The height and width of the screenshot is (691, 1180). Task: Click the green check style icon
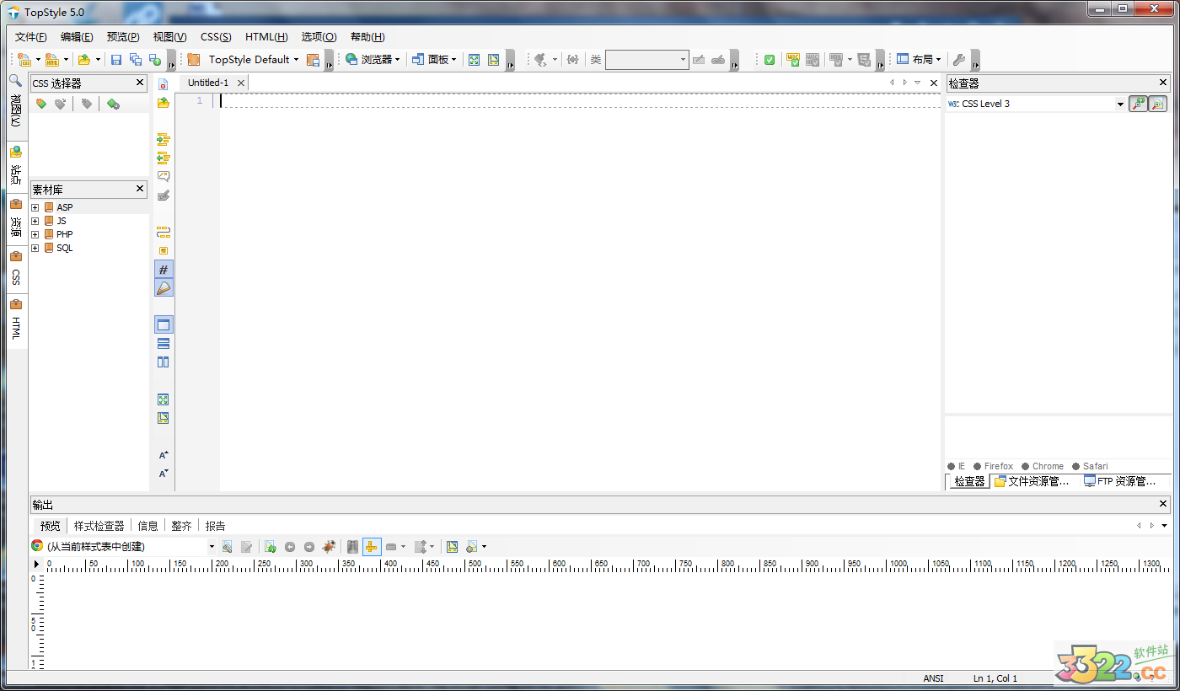pos(770,60)
